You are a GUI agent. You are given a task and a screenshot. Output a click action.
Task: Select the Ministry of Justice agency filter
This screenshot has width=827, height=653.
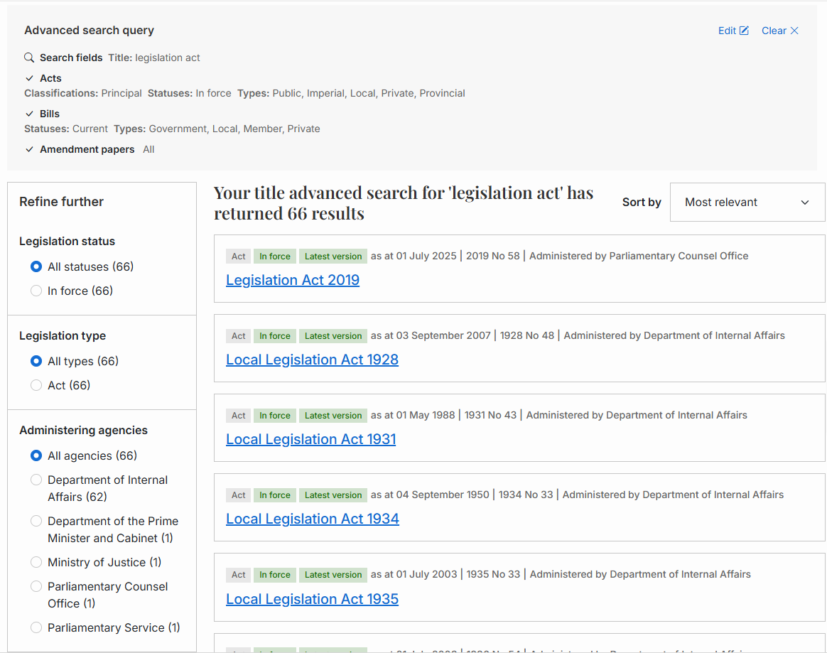pos(36,562)
